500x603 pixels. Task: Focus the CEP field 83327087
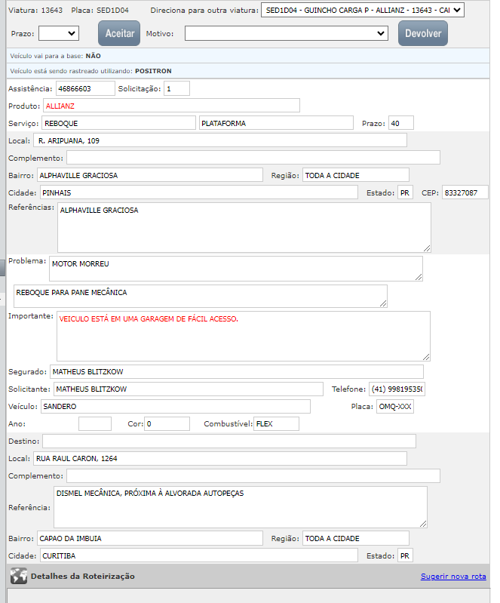[465, 192]
